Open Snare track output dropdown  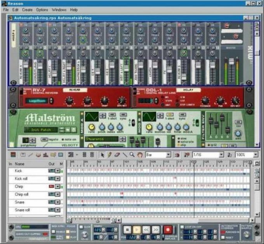click(57, 202)
